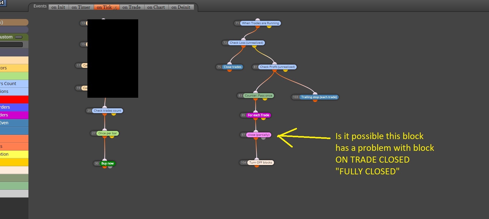
Task: Click the number 72 block ID badge
Action: coord(225,43)
